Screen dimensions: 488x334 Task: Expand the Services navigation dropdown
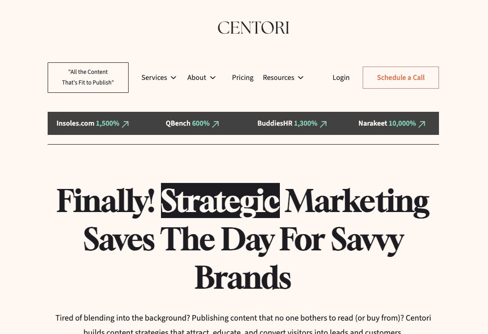coord(154,78)
